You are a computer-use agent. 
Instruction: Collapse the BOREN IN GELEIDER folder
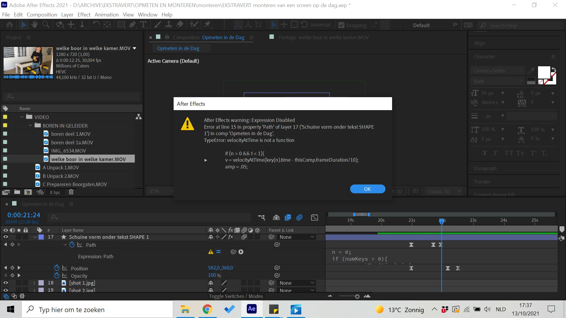pyautogui.click(x=30, y=125)
